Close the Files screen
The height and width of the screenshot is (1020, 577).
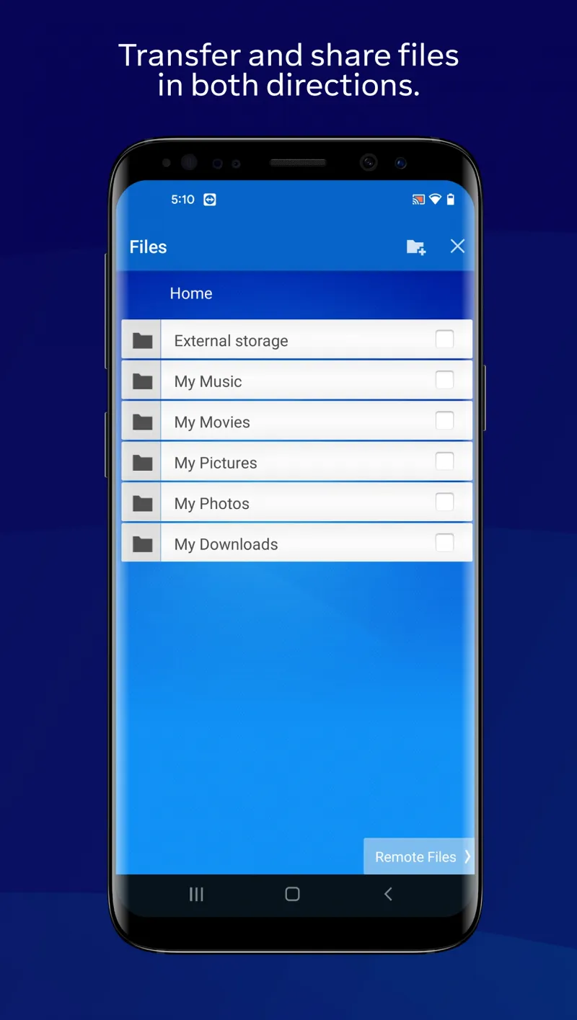[x=457, y=247]
